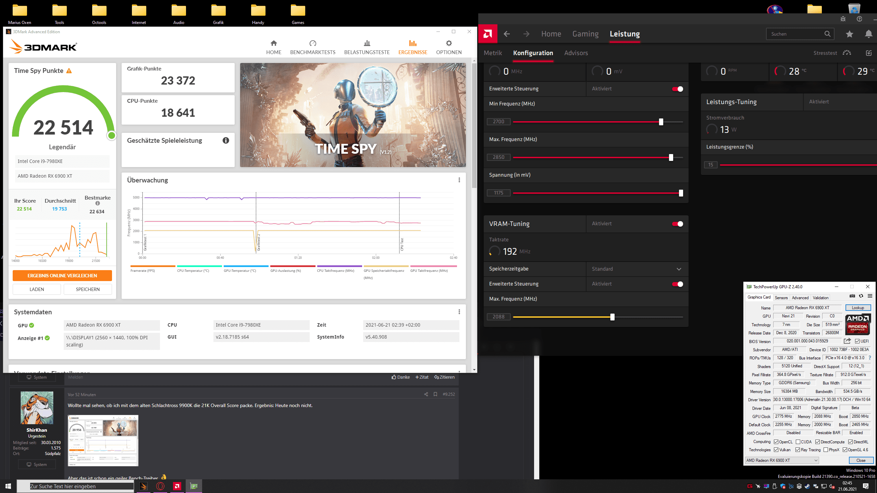
Task: Toggle PhysX checkbox in GPU-Z
Action: pos(826,450)
